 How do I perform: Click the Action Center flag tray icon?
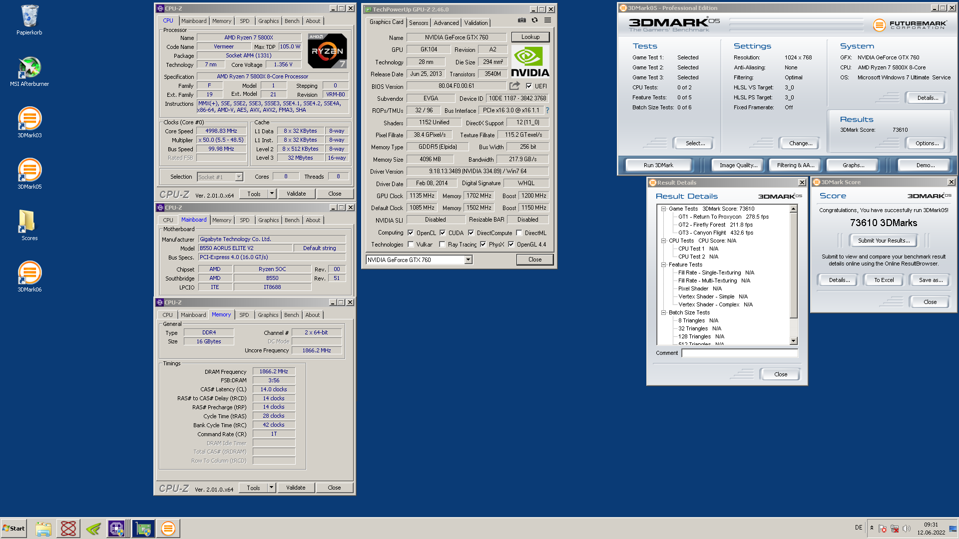click(883, 529)
